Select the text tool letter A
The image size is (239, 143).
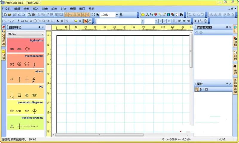58,21
